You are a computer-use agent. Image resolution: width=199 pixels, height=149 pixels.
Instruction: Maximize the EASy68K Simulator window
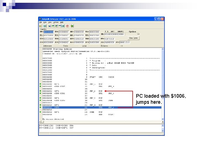[159, 19]
